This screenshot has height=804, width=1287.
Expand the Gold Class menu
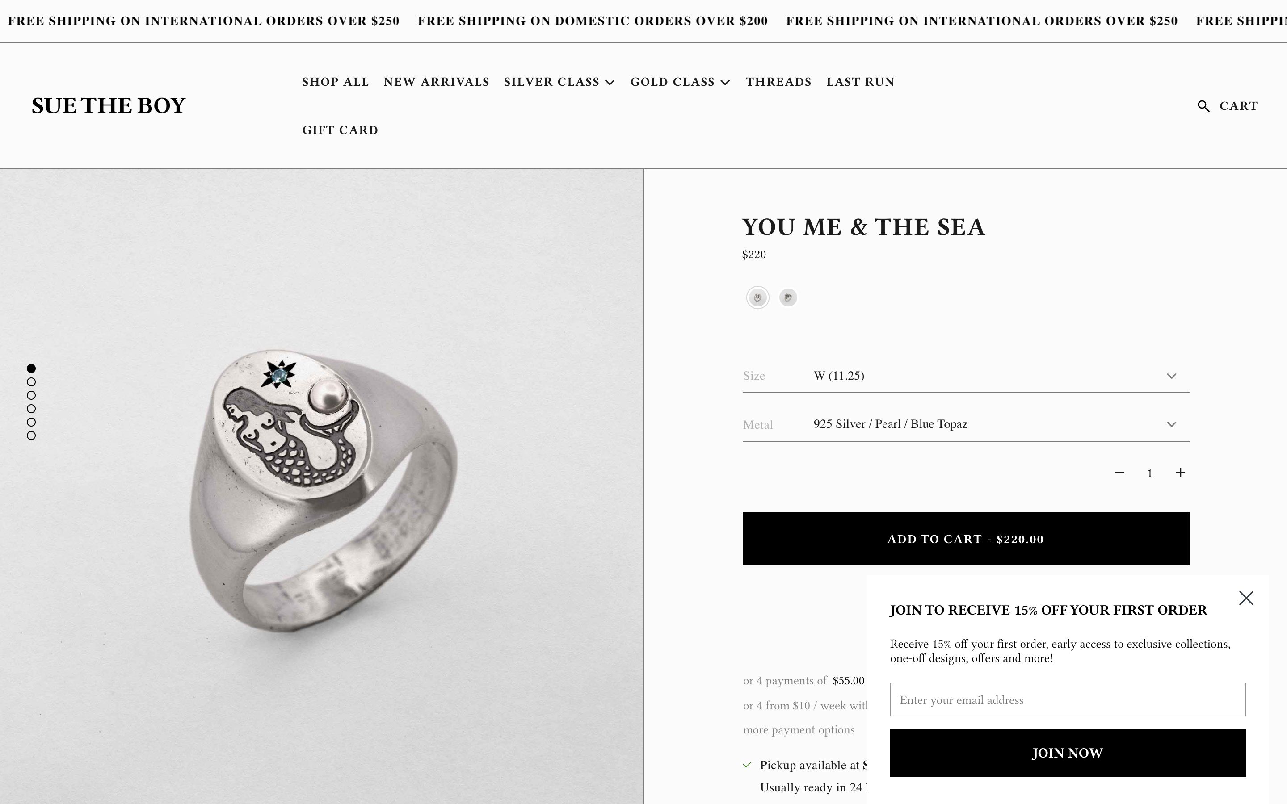tap(680, 82)
